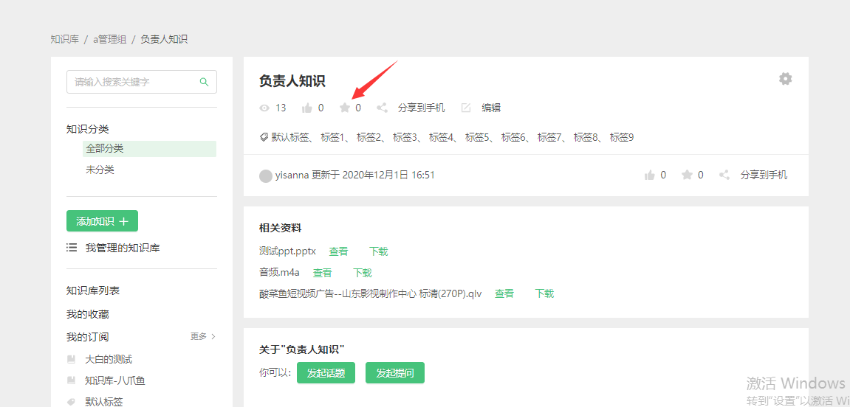Click the book icon beside 知识库-八爪鱼
This screenshot has height=407, width=850.
pos(71,380)
